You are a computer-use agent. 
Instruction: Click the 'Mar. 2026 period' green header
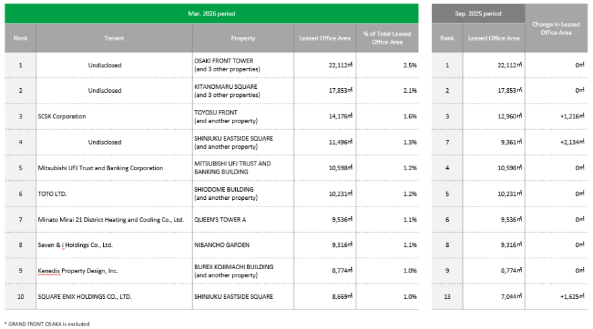click(x=212, y=13)
